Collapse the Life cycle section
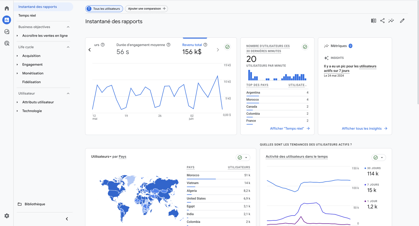 click(68, 47)
